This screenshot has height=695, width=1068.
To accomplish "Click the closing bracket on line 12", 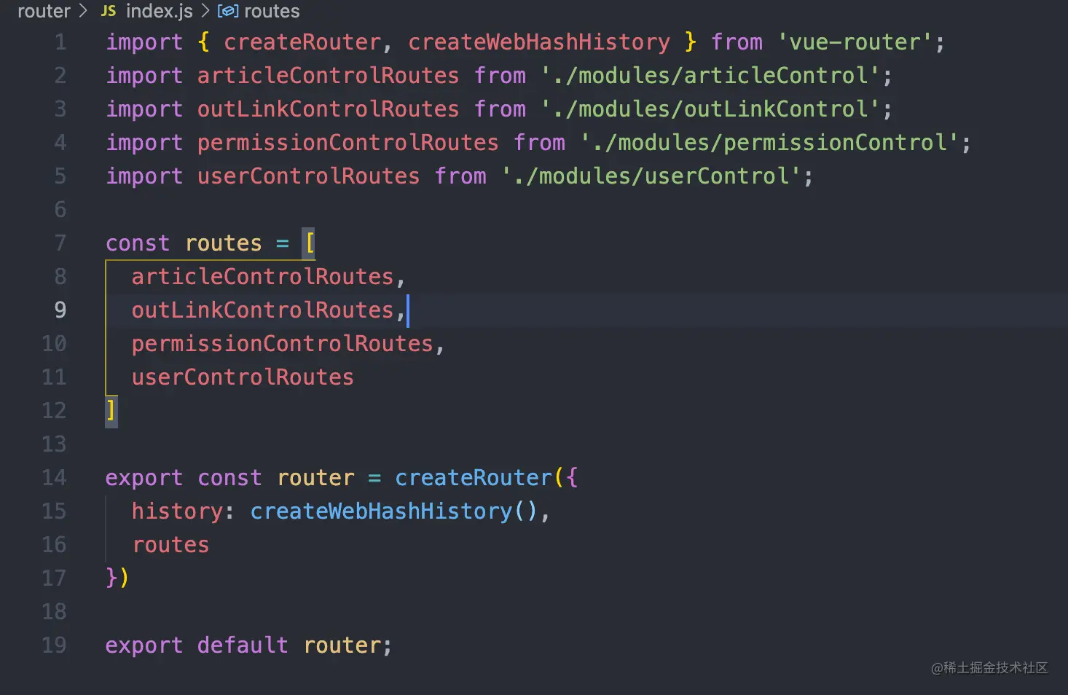I will (111, 411).
